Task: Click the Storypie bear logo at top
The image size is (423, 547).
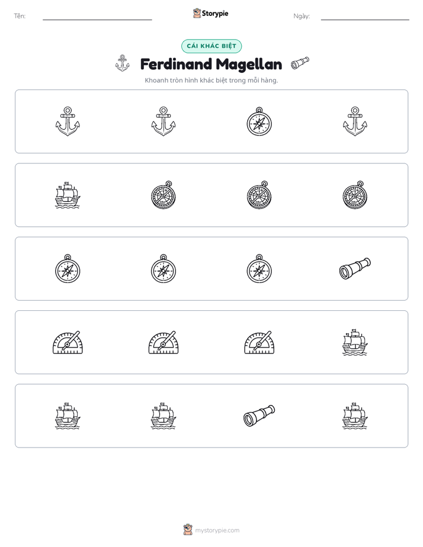Action: 197,13
